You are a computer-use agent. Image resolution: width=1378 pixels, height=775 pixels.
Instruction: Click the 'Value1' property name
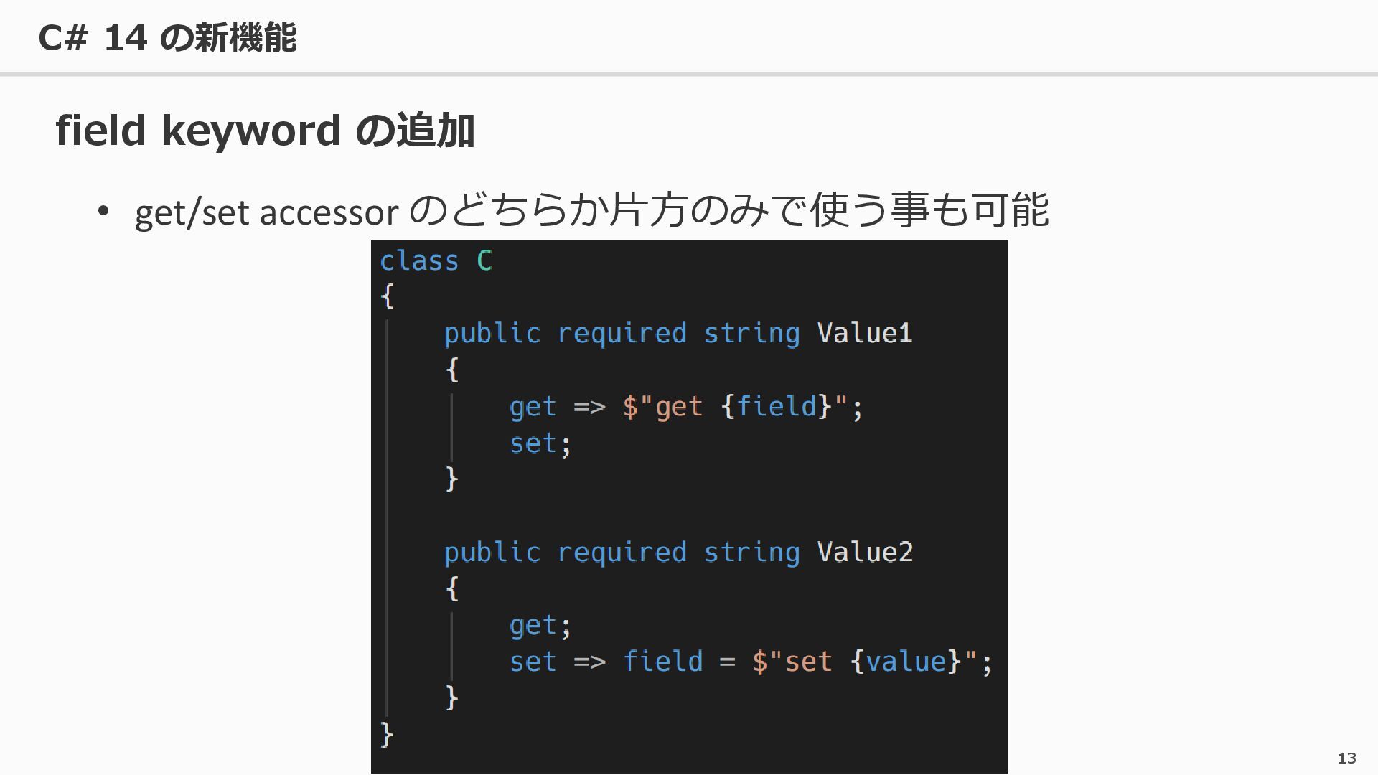pyautogui.click(x=865, y=333)
